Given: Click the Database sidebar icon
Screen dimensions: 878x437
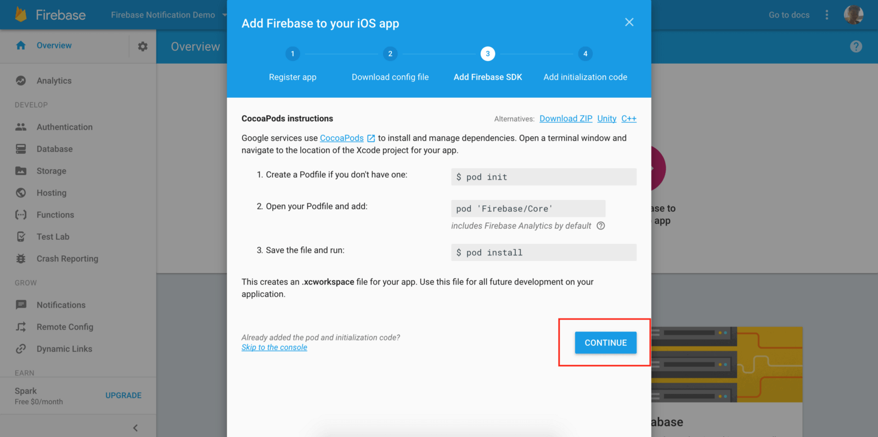Looking at the screenshot, I should pos(21,149).
